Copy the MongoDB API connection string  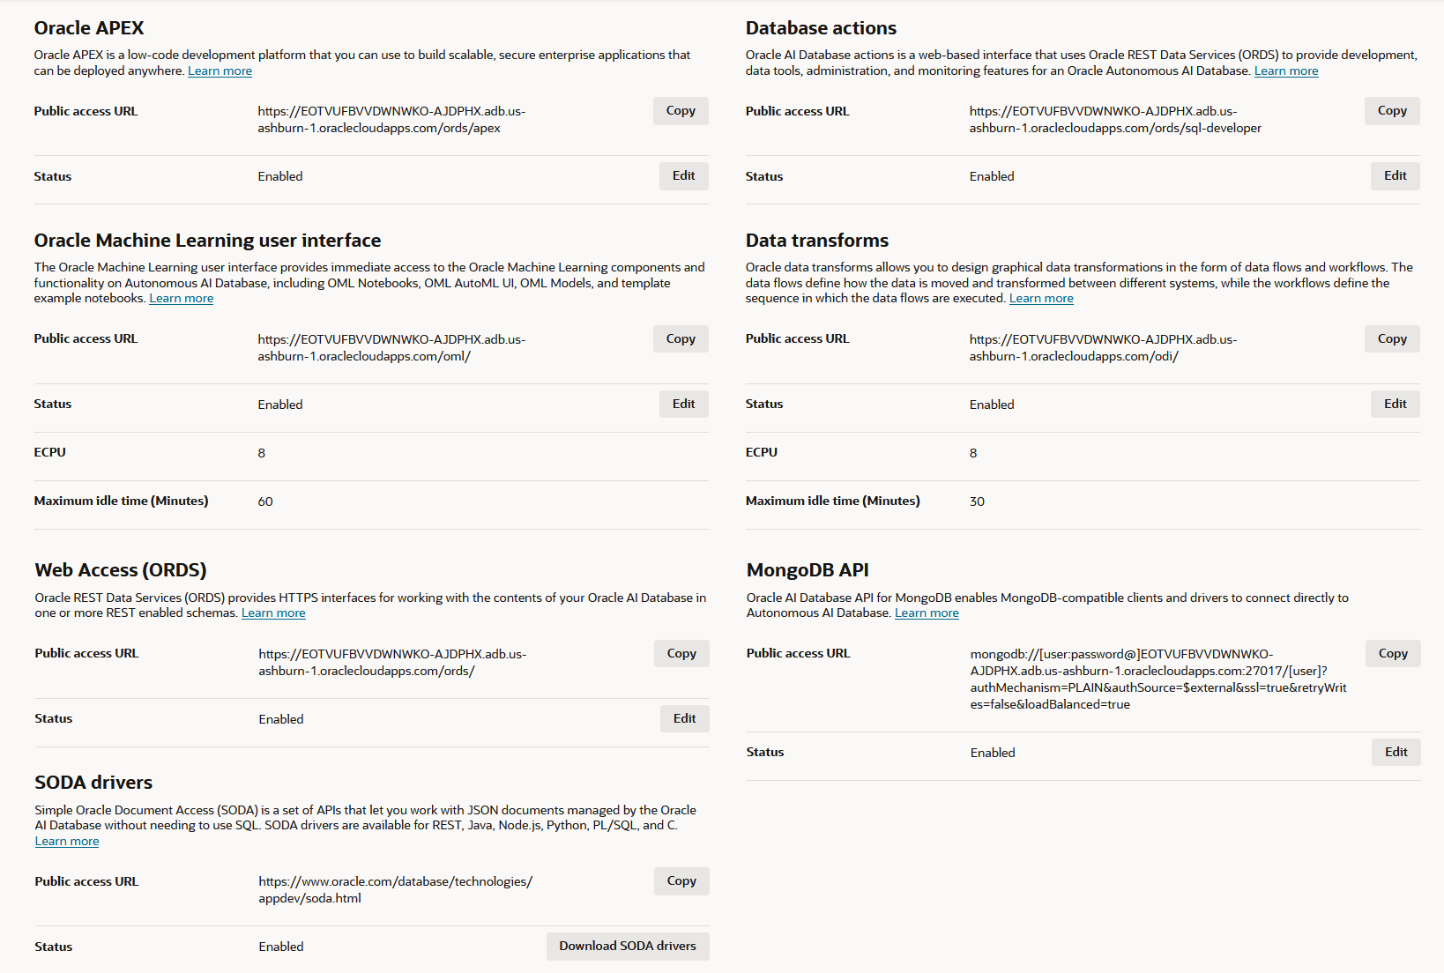[1392, 653]
